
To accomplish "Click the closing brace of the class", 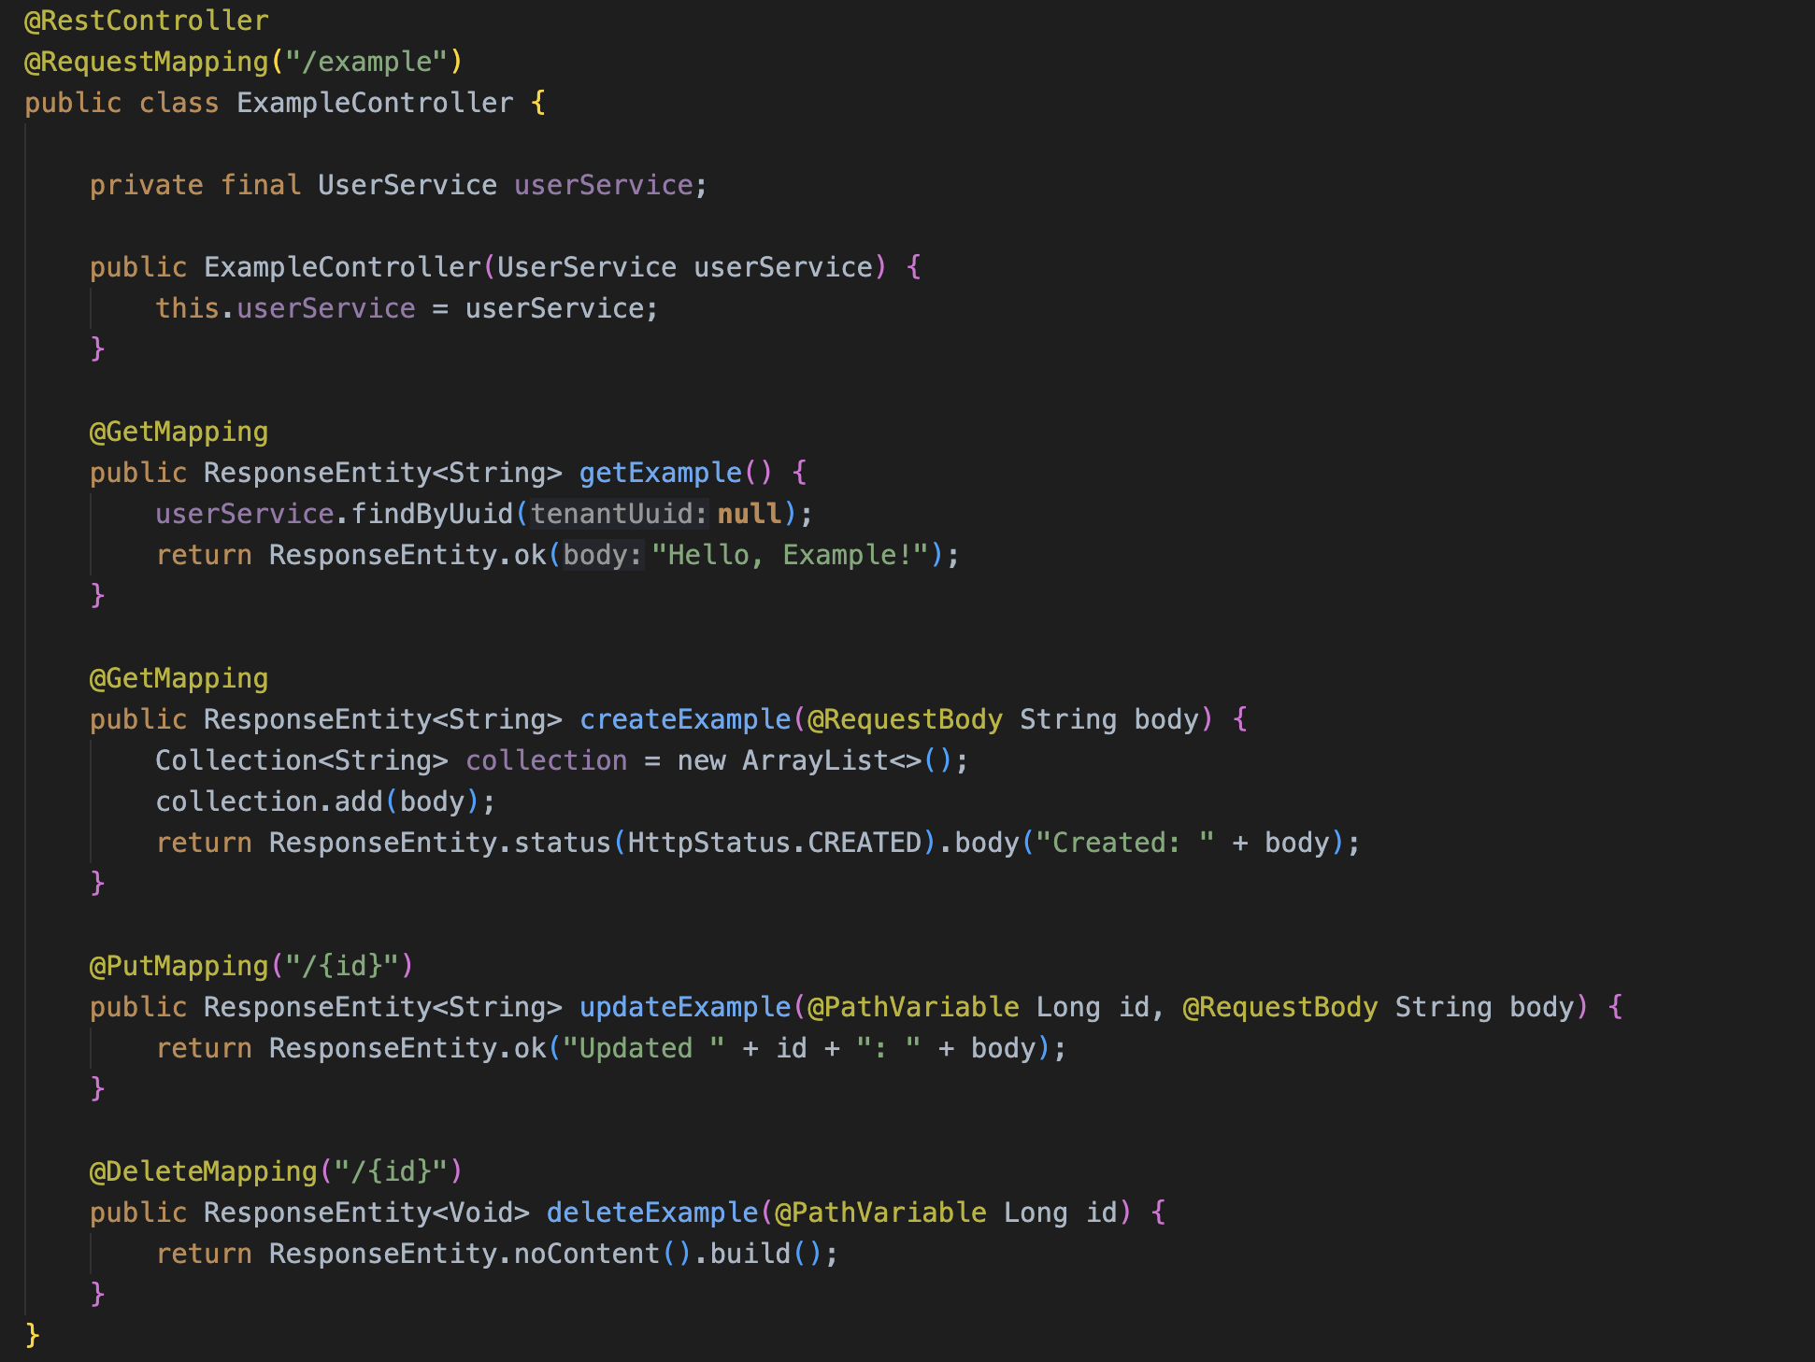I will pos(32,1335).
